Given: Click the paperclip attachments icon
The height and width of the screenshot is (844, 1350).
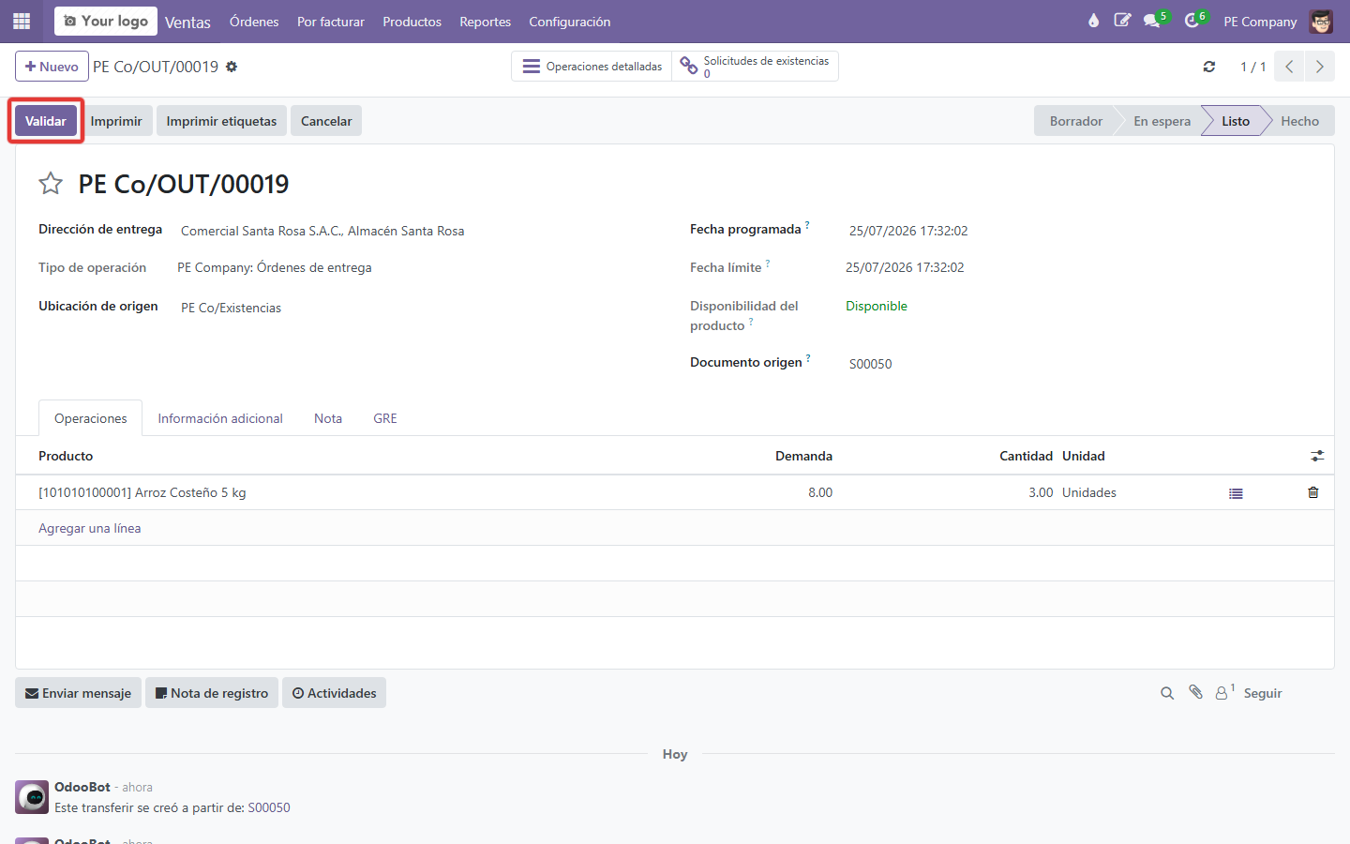Looking at the screenshot, I should click(1195, 692).
